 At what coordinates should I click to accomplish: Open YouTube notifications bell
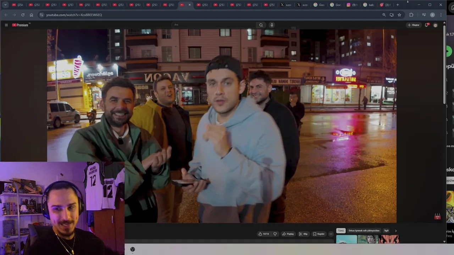(x=427, y=25)
